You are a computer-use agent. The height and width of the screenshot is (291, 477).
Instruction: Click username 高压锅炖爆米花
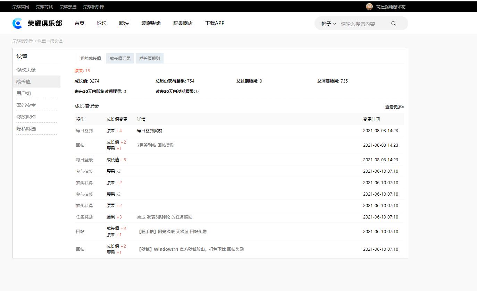point(391,7)
